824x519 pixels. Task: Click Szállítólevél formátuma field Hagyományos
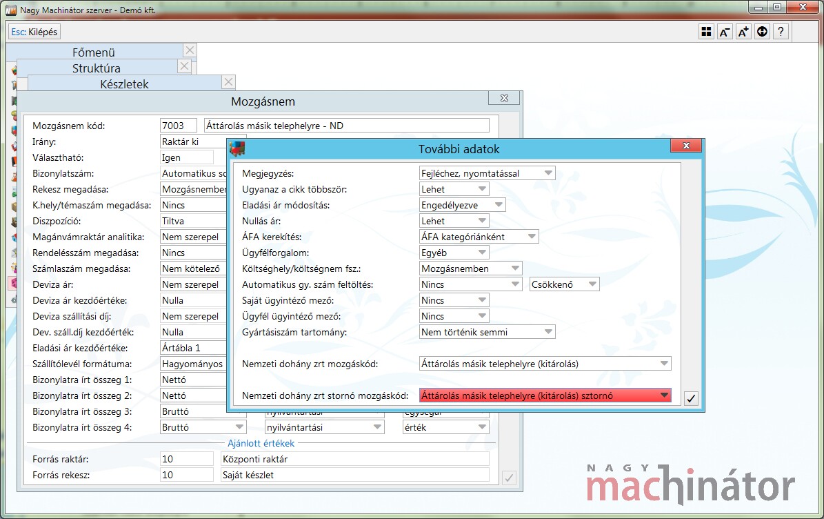click(x=193, y=363)
